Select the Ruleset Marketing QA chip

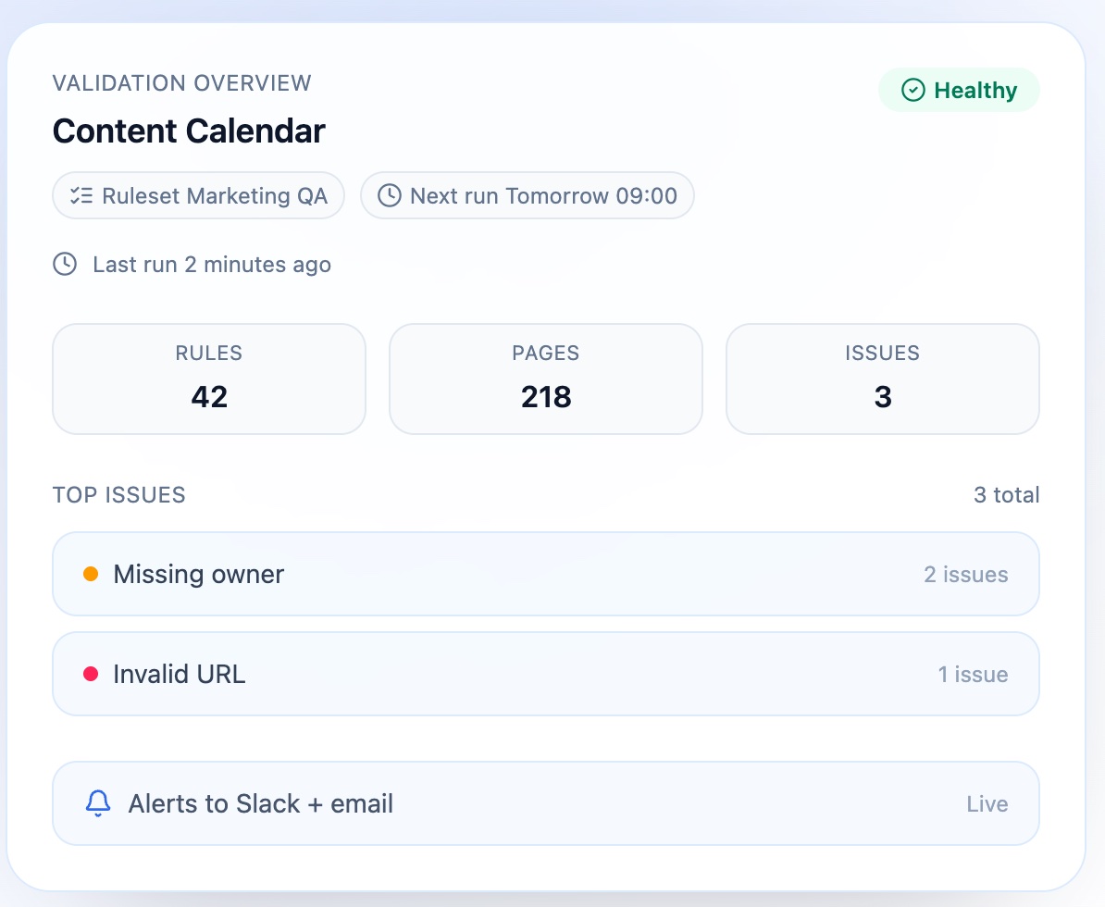[x=198, y=196]
